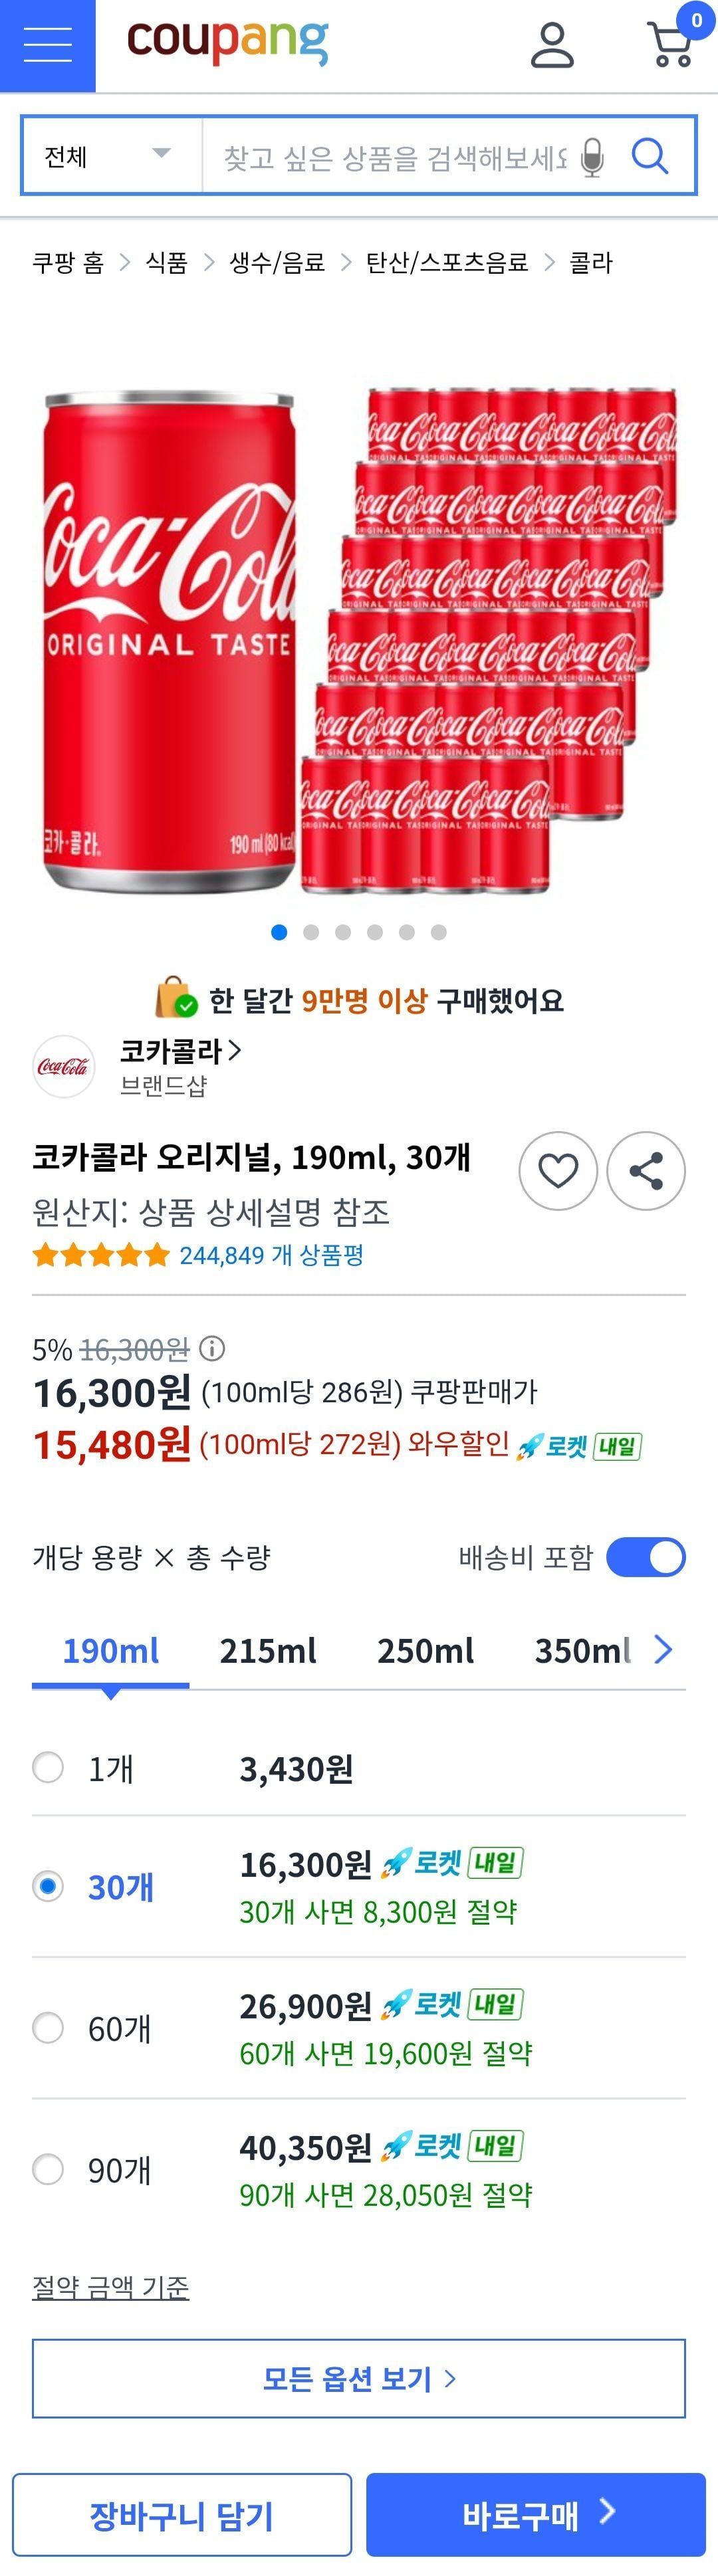The width and height of the screenshot is (718, 2576).
Task: Select the 60개 quantity option
Action: point(48,2028)
